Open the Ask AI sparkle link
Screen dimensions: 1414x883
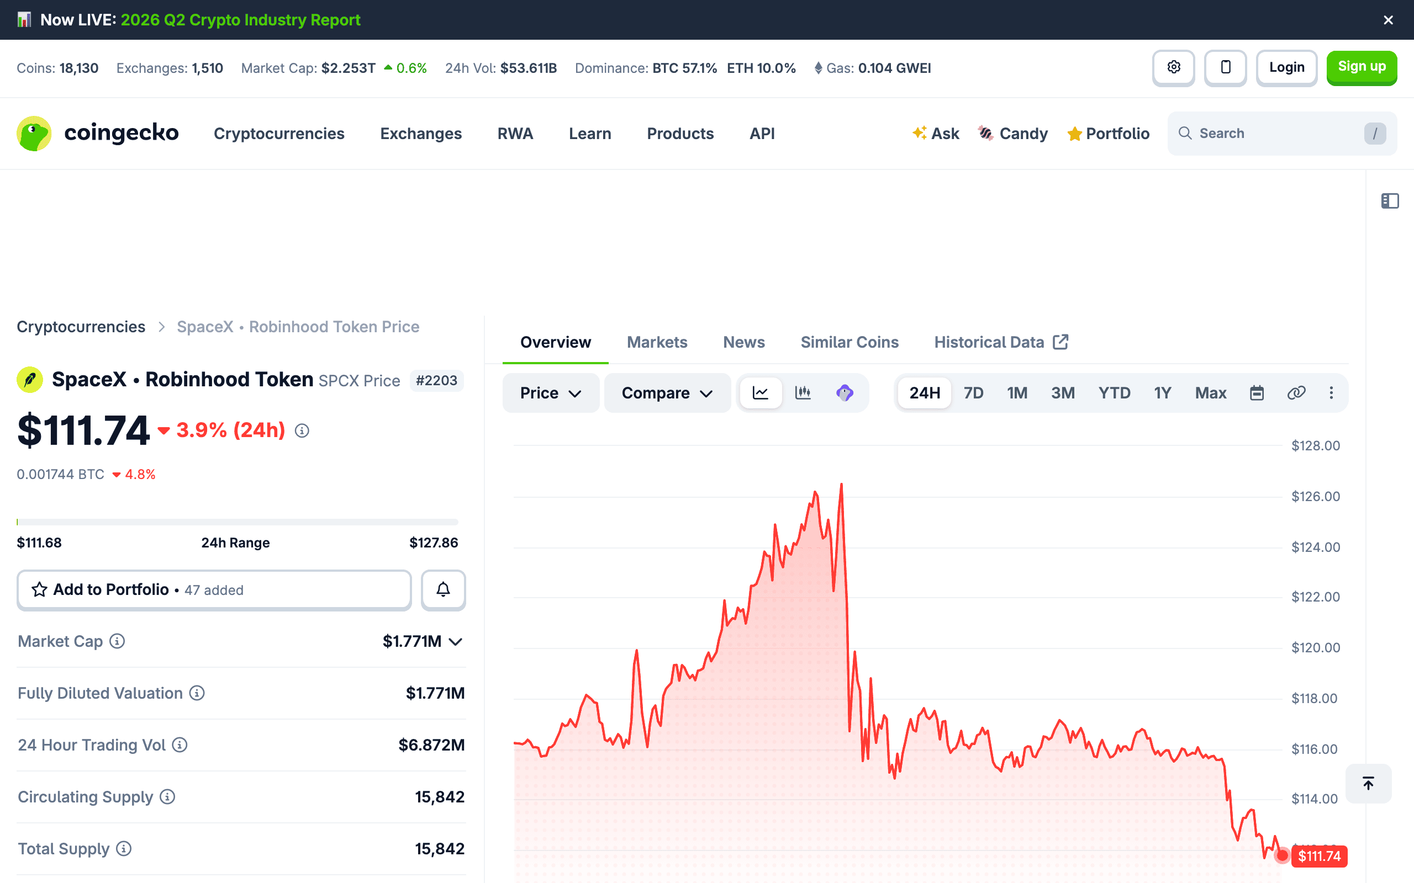click(936, 134)
